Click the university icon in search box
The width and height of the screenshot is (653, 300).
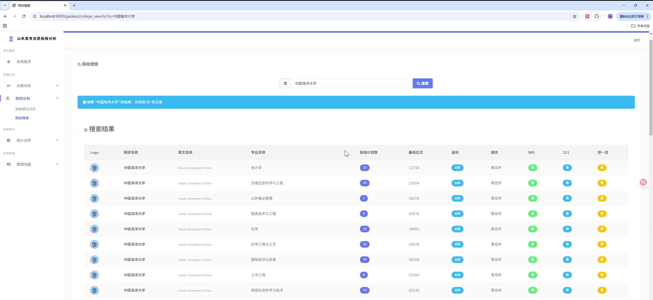click(285, 83)
